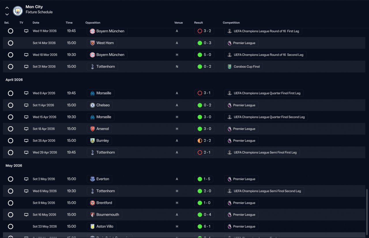Click the Everton club crest
The height and width of the screenshot is (238, 369).
click(92, 179)
